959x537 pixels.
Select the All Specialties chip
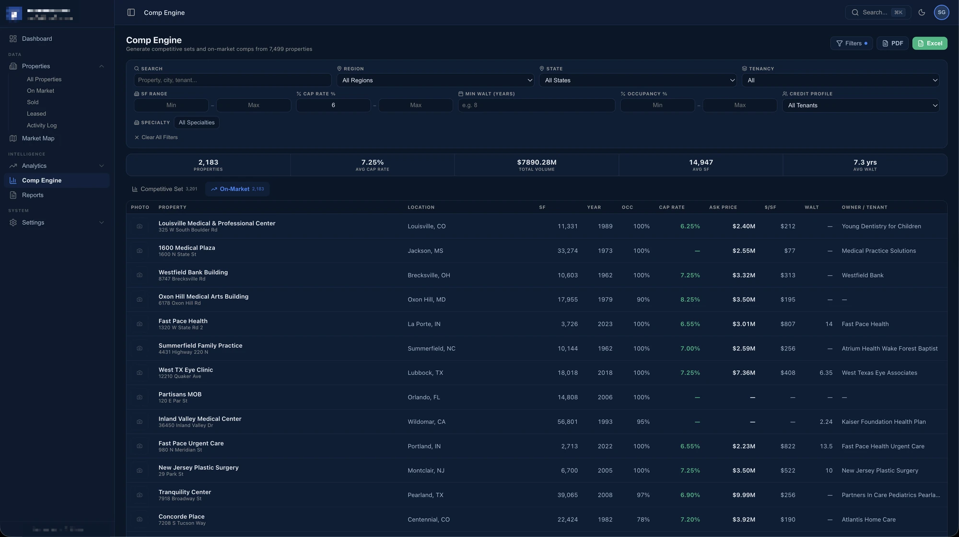(x=197, y=123)
